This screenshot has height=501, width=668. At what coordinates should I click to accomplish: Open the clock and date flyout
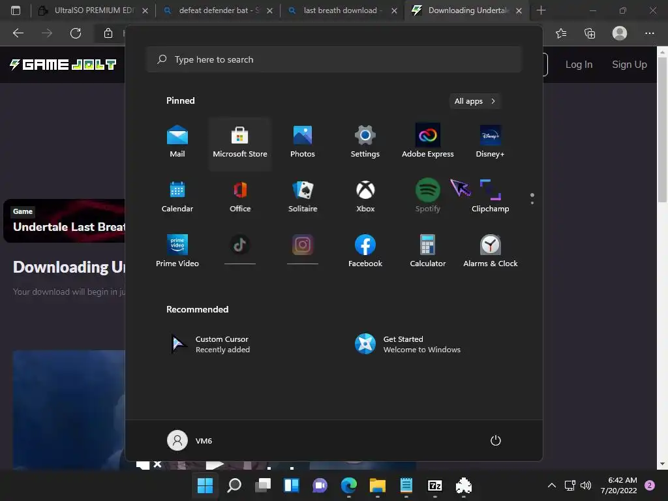click(619, 485)
